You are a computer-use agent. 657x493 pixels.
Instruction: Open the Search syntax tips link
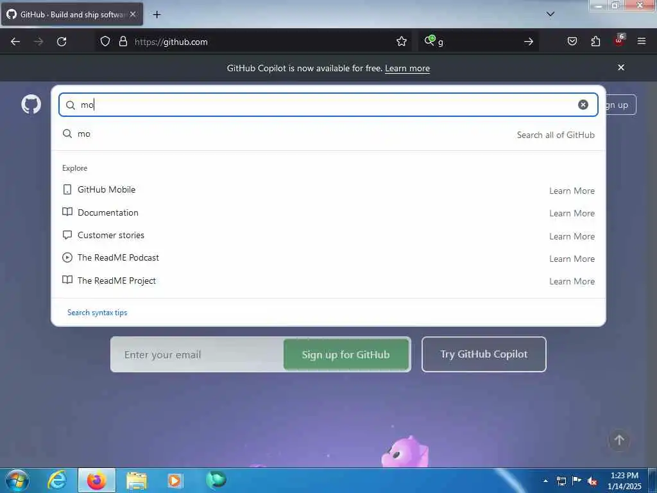tap(98, 313)
